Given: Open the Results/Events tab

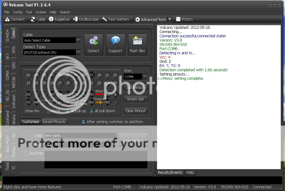Looking at the screenshot, I should pyautogui.click(x=170, y=172).
